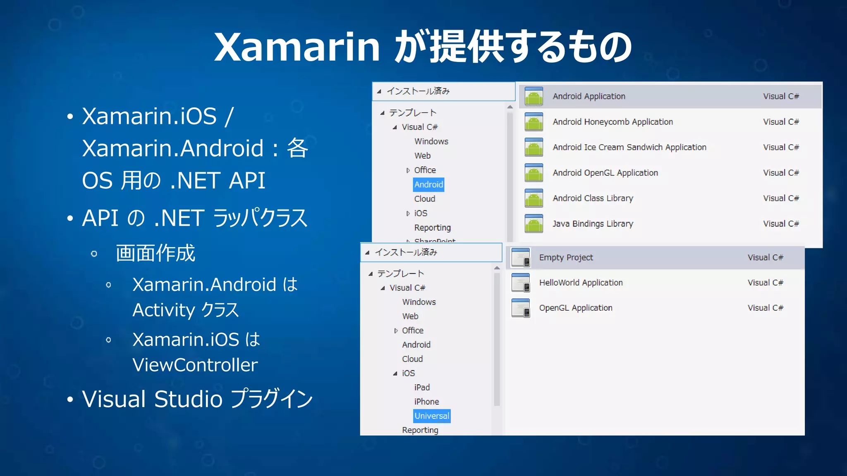Select Windows in the lower template tree
Screen dimensions: 847x476
point(419,302)
